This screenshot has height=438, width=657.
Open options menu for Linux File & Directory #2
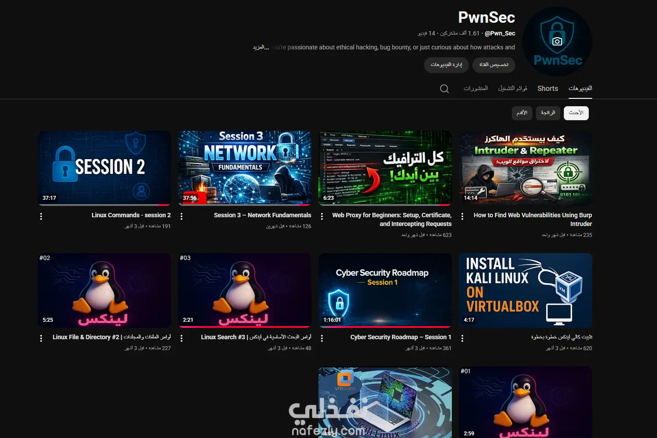pyautogui.click(x=41, y=338)
